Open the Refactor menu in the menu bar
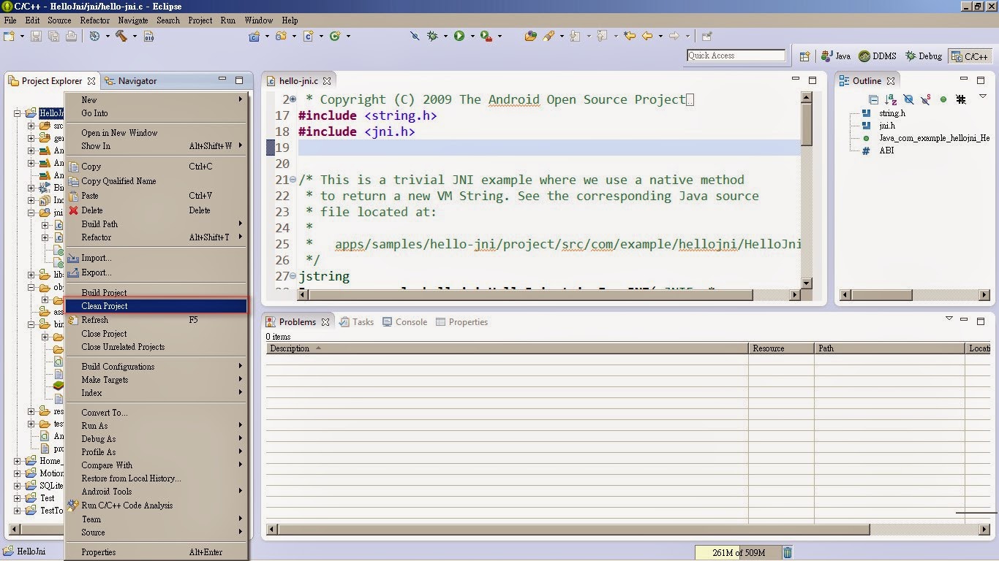Screen dimensions: 999x561 95,20
